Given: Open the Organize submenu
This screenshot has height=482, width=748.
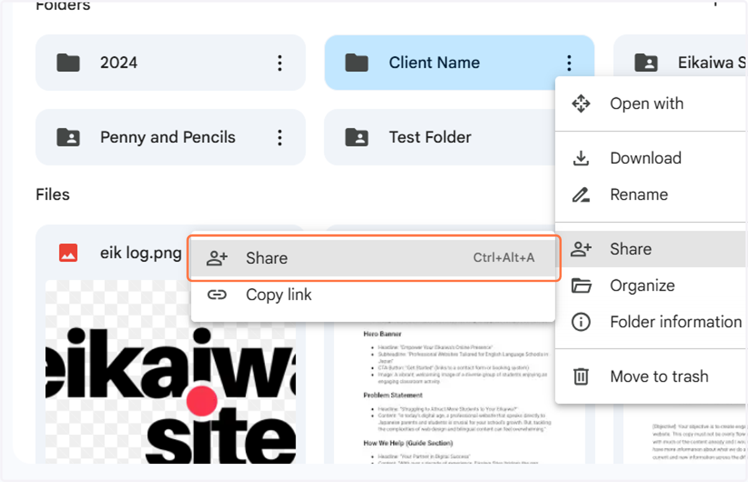Looking at the screenshot, I should pyautogui.click(x=651, y=286).
